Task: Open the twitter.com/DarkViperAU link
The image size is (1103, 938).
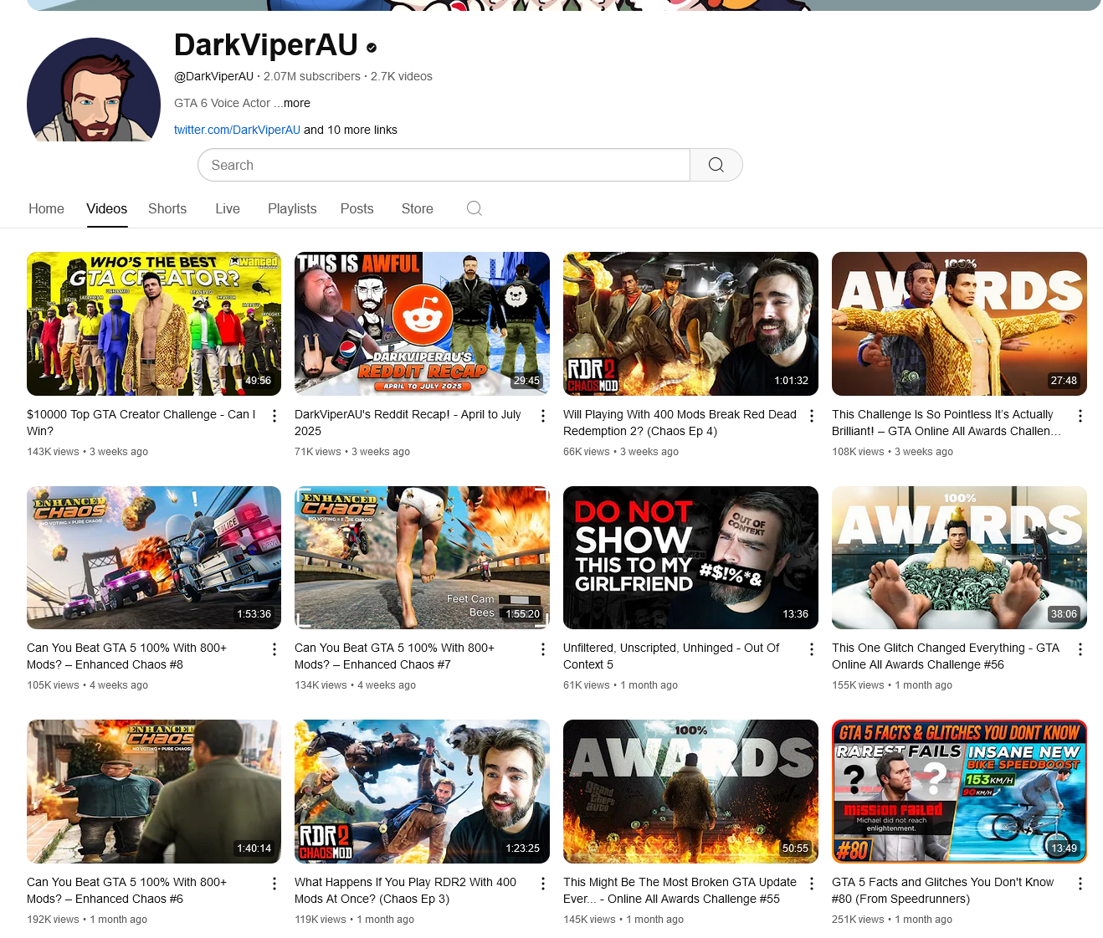Action: point(237,130)
